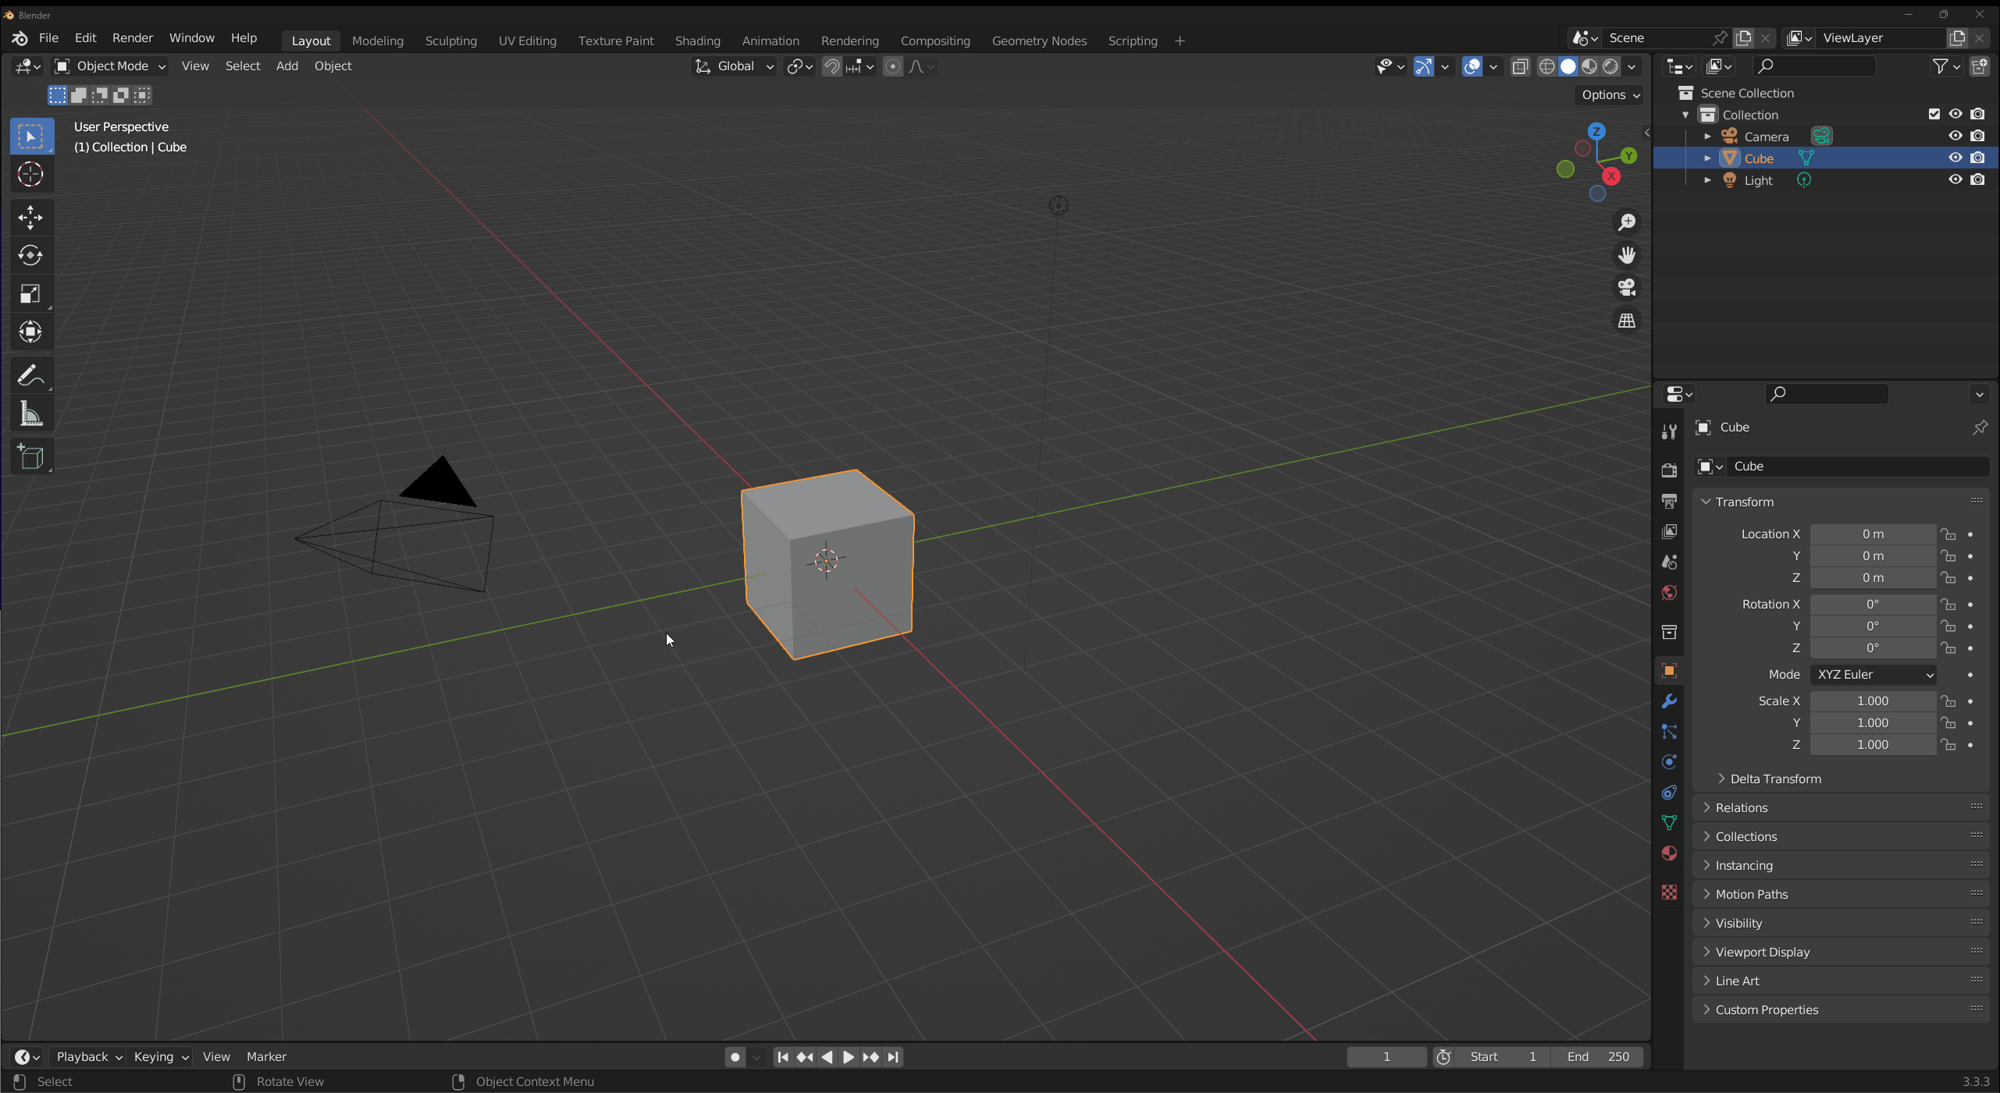The image size is (2000, 1093).
Task: Activate the Move tool
Action: pyautogui.click(x=30, y=218)
